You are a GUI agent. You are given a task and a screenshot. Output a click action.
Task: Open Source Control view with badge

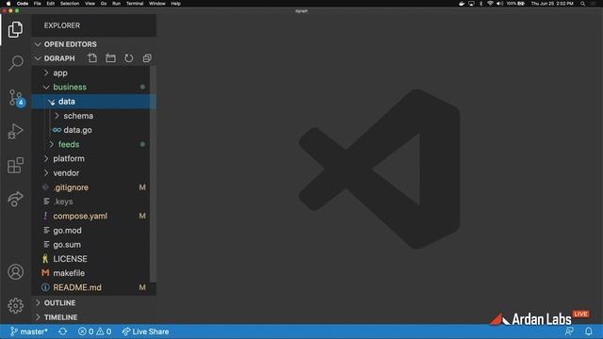(17, 98)
